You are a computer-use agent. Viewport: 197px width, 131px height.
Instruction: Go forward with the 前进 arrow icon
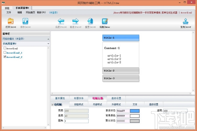point(76,21)
